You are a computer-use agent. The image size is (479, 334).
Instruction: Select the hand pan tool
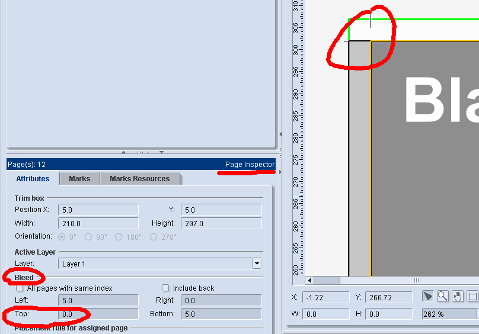tap(458, 297)
